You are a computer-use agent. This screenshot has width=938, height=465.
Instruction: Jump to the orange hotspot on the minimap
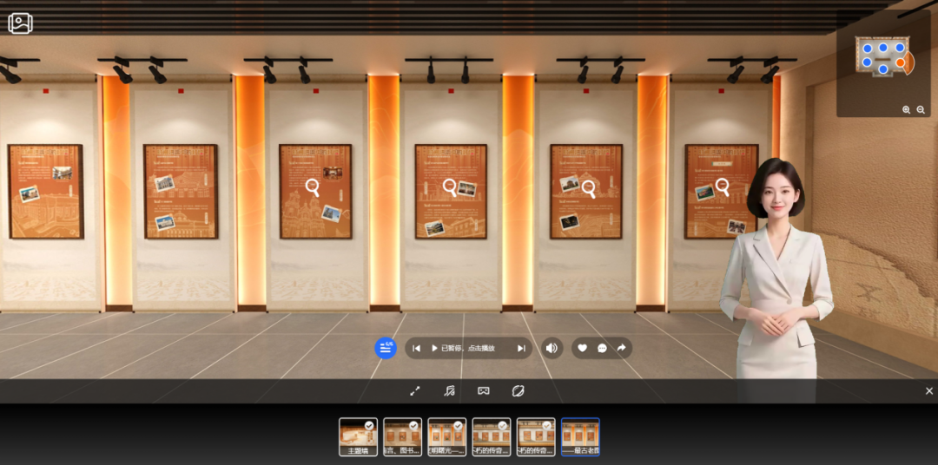[901, 62]
